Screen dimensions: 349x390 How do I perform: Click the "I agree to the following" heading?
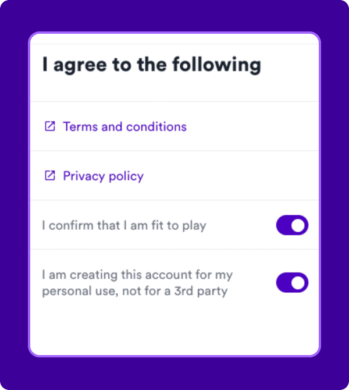(x=151, y=65)
